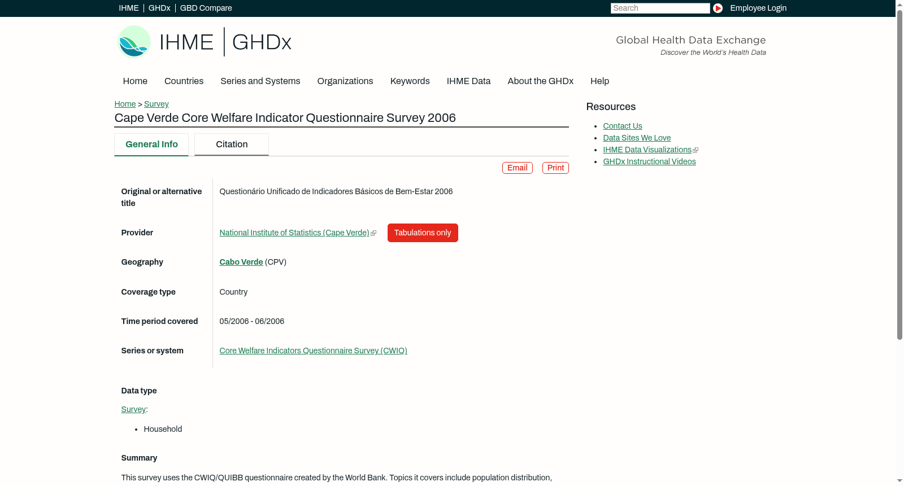Screen dimensions: 904x486
Task: Select the General Info tab
Action: click(x=151, y=145)
